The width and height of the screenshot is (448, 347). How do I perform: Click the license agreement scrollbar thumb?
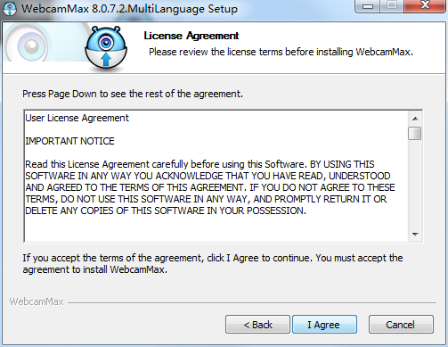415,133
